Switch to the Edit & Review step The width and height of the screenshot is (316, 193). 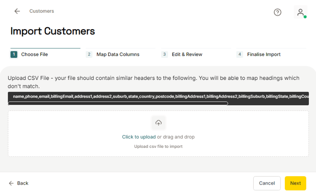click(187, 54)
